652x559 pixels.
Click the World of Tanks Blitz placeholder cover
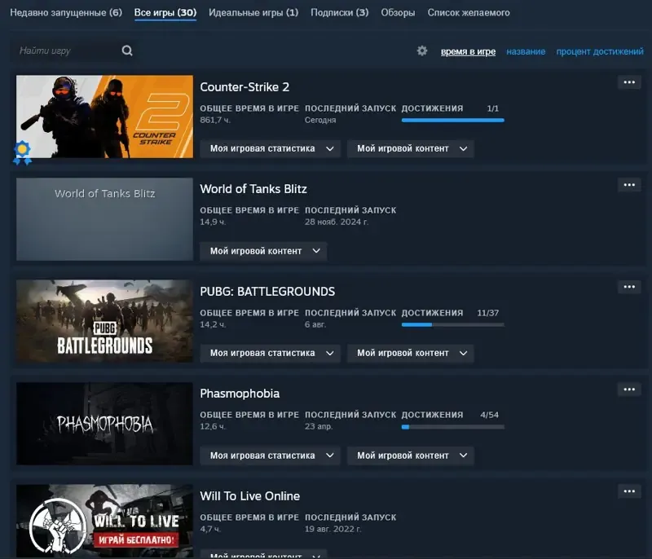click(x=105, y=219)
